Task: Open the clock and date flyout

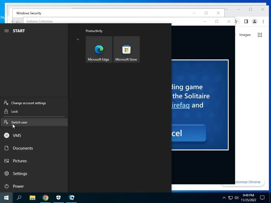Action: tap(248, 198)
